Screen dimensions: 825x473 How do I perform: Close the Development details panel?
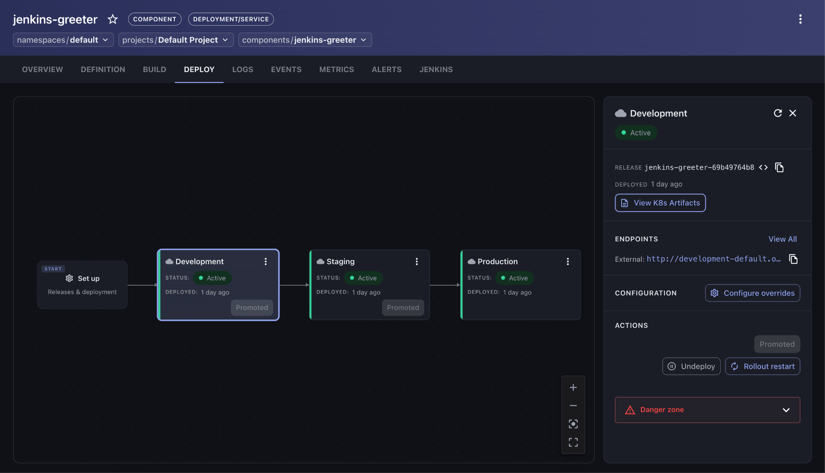click(793, 113)
